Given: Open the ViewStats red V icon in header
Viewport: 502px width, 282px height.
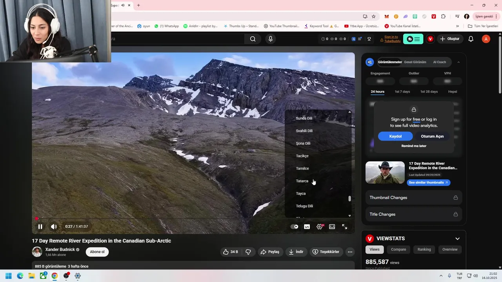Looking at the screenshot, I should tap(430, 39).
